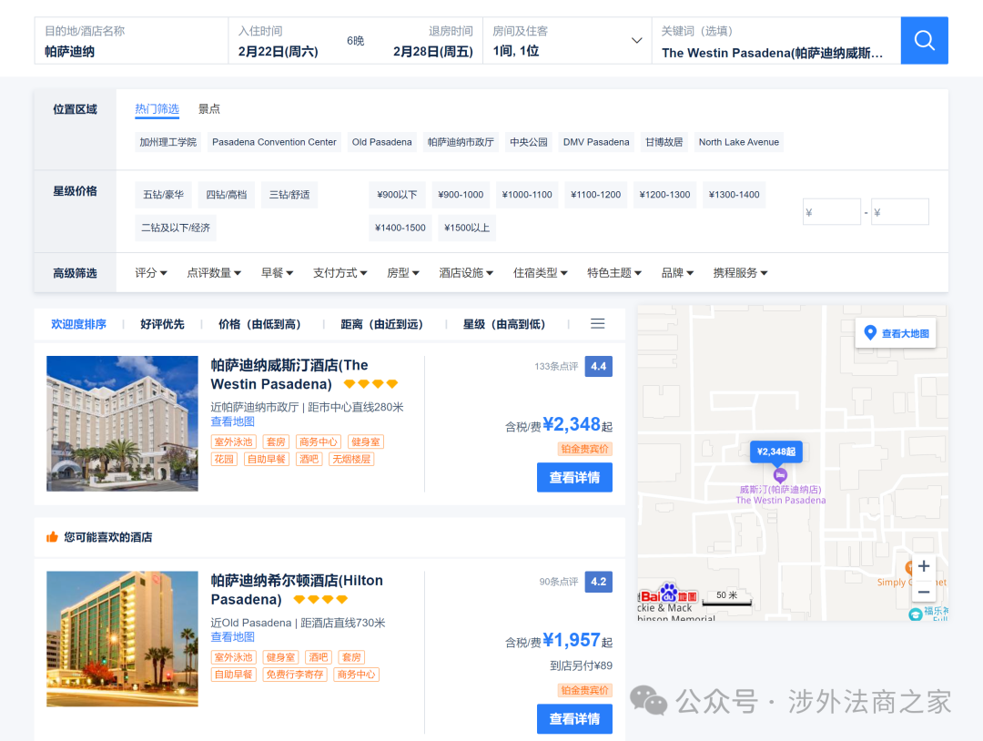The height and width of the screenshot is (741, 983).
Task: Select the Pasadena Convention Center filter
Action: tap(274, 142)
